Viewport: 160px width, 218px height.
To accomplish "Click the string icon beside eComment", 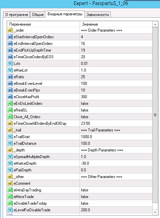I will [x=10, y=183].
